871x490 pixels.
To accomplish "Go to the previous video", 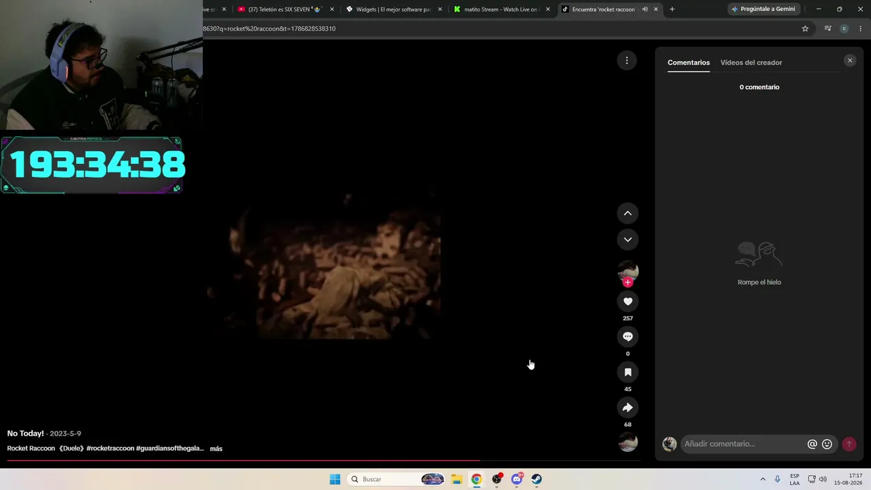I will click(x=627, y=214).
